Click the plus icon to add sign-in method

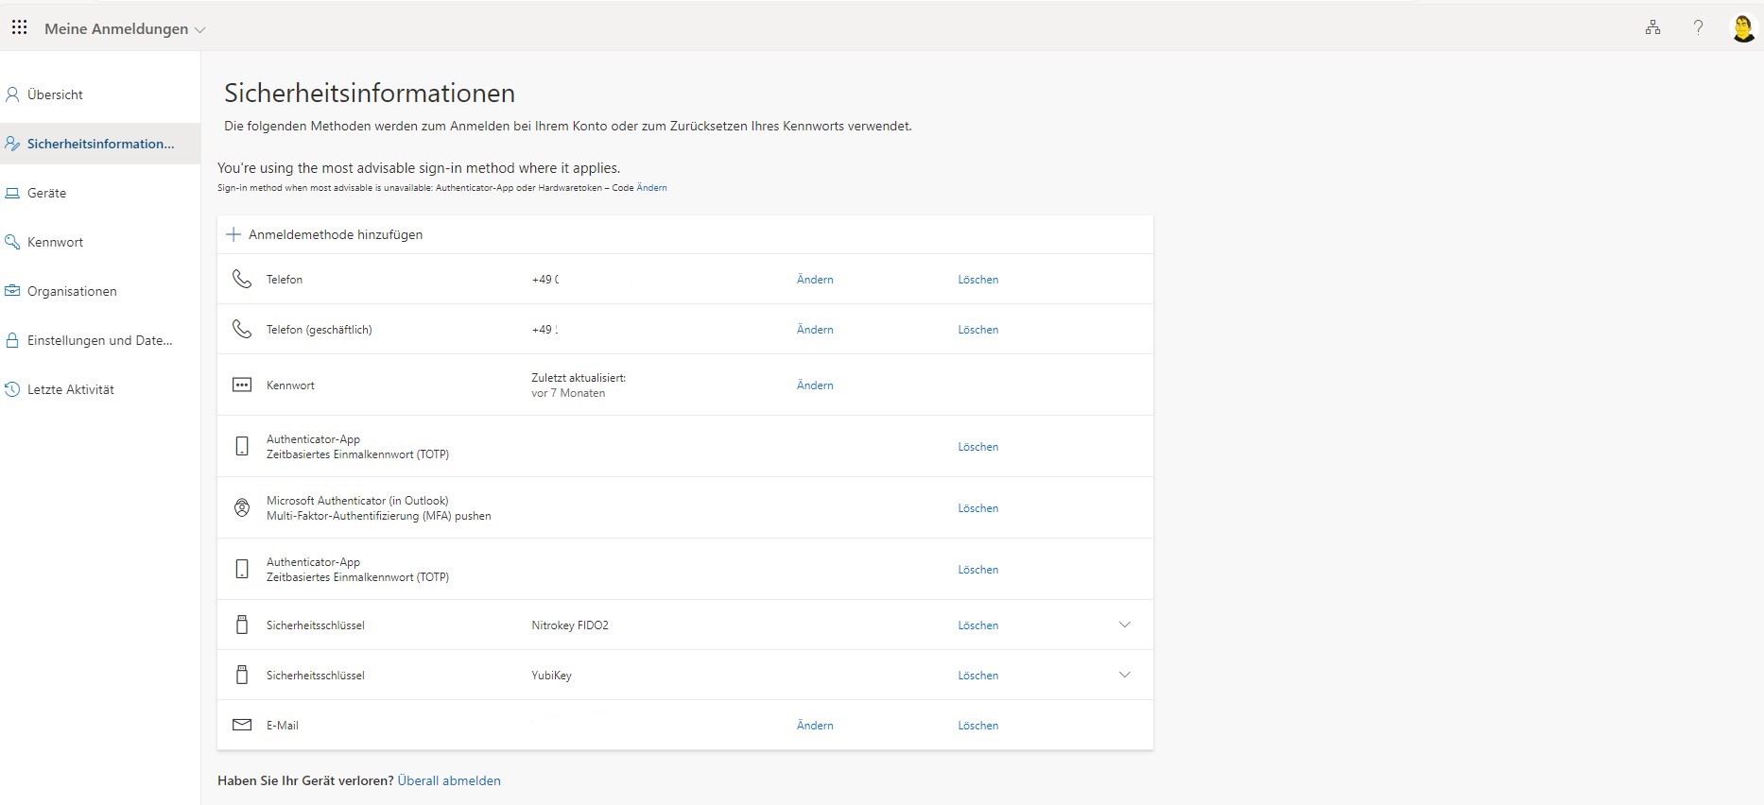click(233, 234)
